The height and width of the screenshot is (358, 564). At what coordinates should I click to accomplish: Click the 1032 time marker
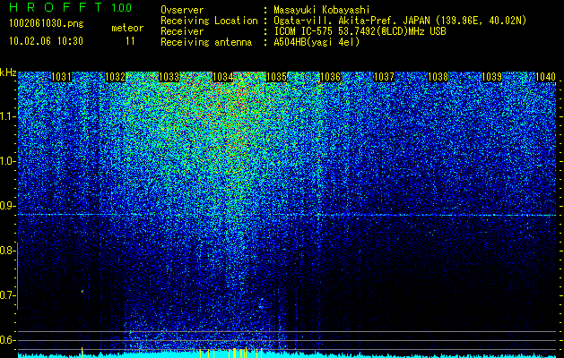coord(115,77)
